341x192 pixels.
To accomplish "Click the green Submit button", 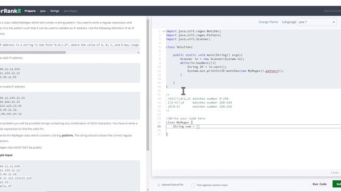I will (337, 184).
